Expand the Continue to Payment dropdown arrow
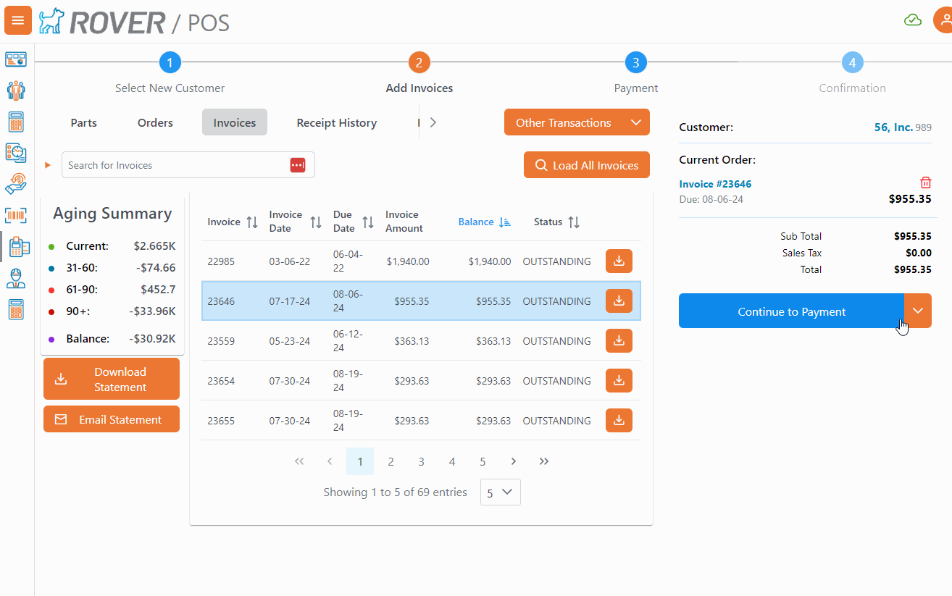Viewport: 952px width, 596px height. coord(917,311)
